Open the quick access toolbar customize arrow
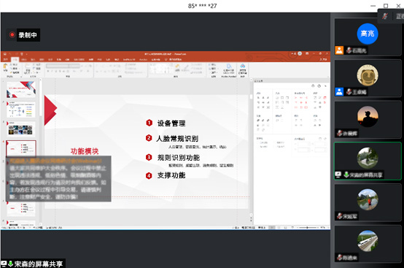The height and width of the screenshot is (268, 404). coord(26,54)
